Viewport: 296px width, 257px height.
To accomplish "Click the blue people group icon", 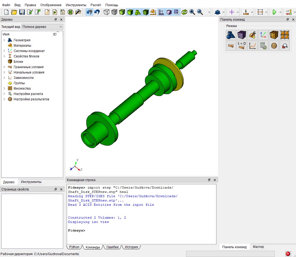I will (217, 12).
